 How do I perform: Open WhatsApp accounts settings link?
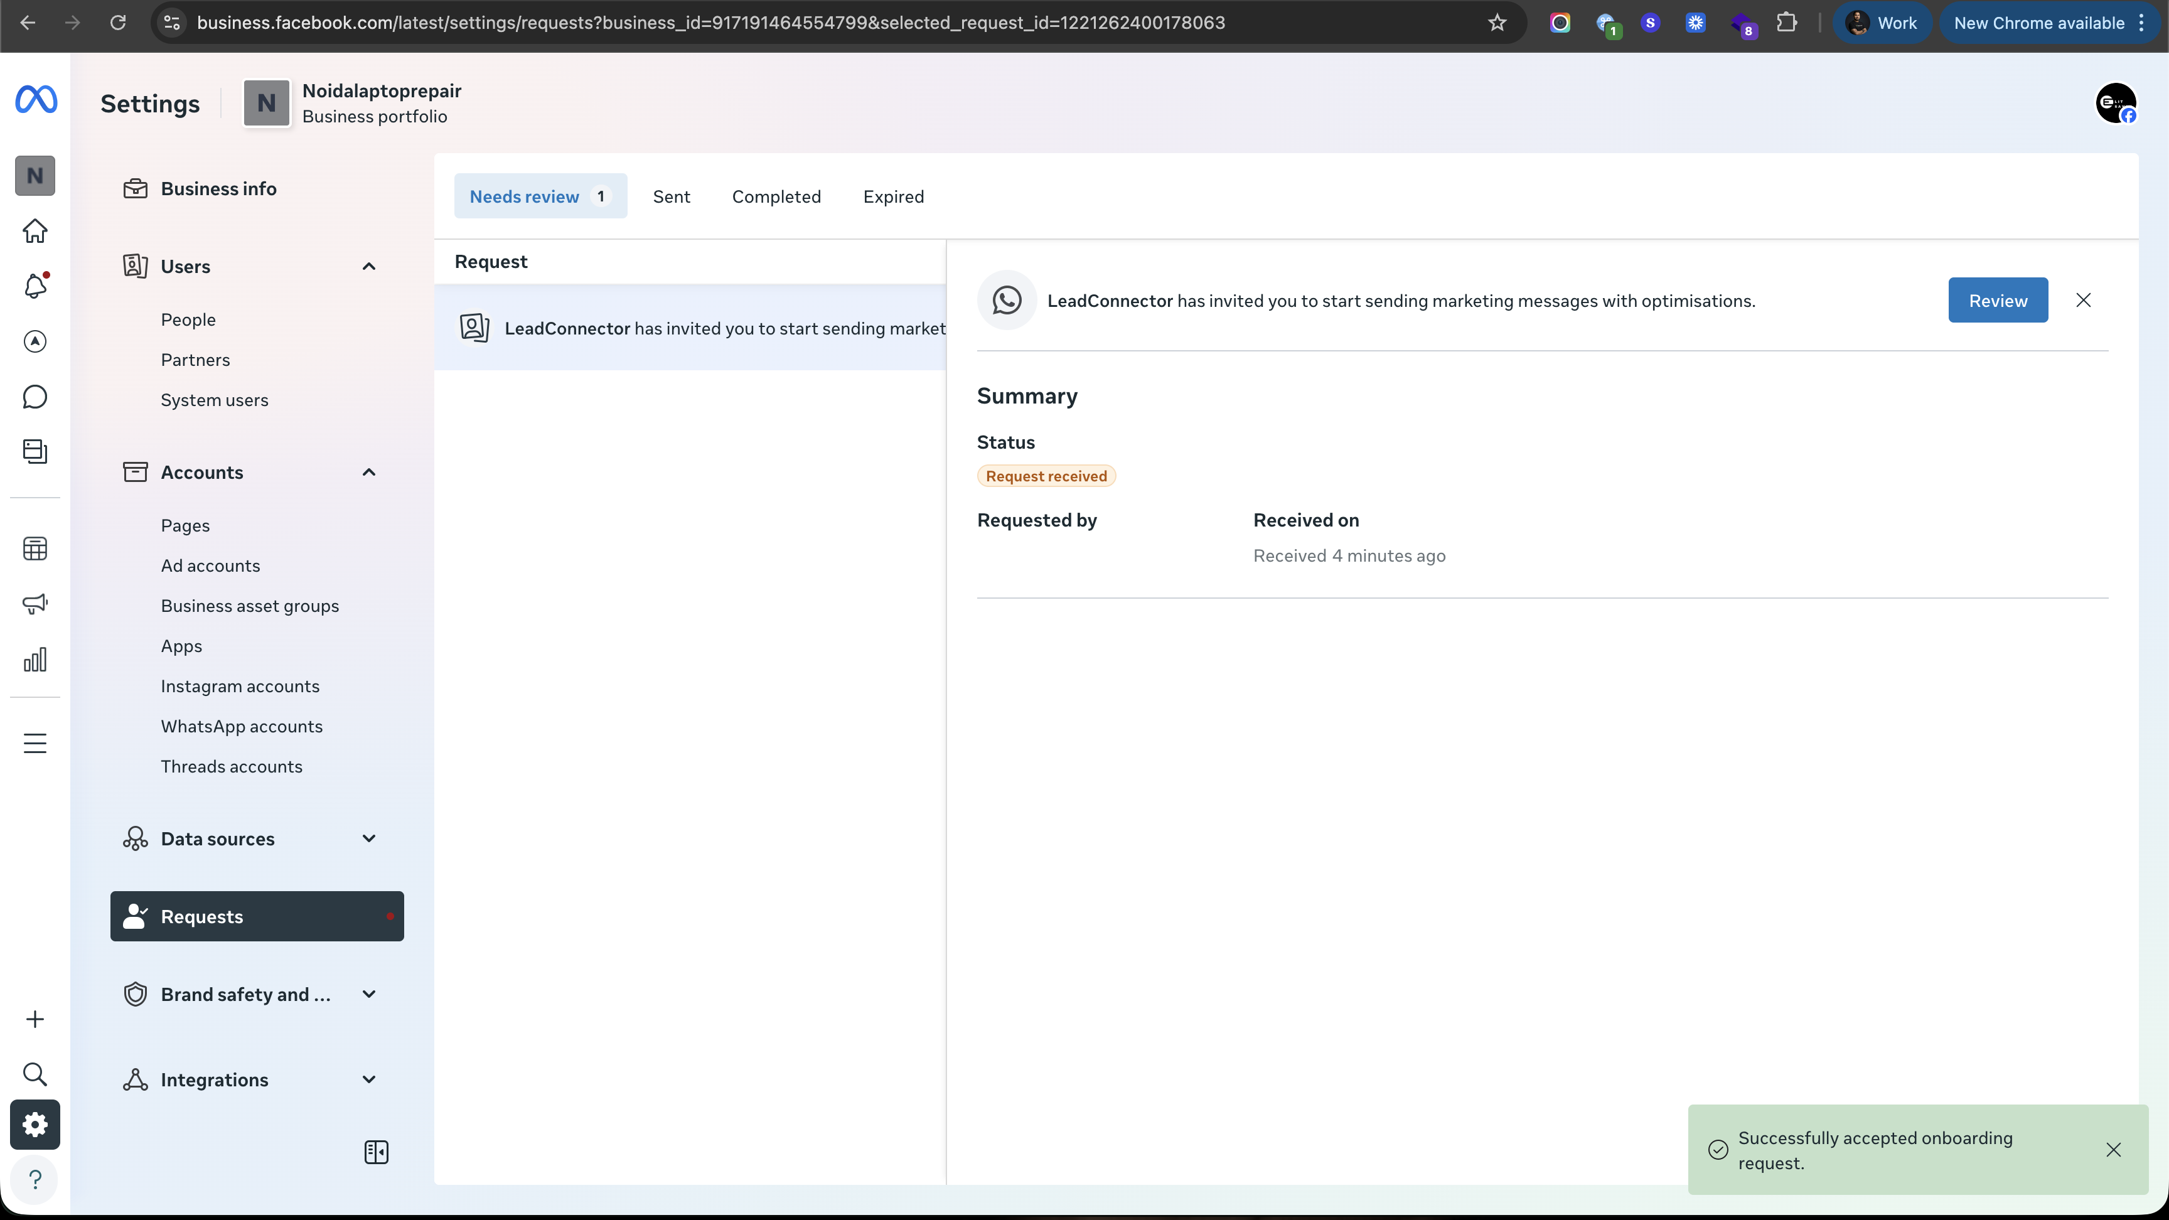pos(242,725)
